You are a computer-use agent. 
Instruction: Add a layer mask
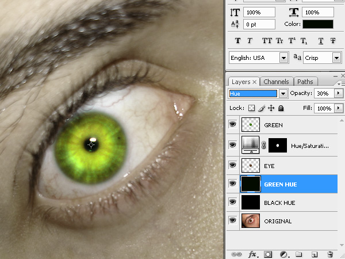click(268, 254)
